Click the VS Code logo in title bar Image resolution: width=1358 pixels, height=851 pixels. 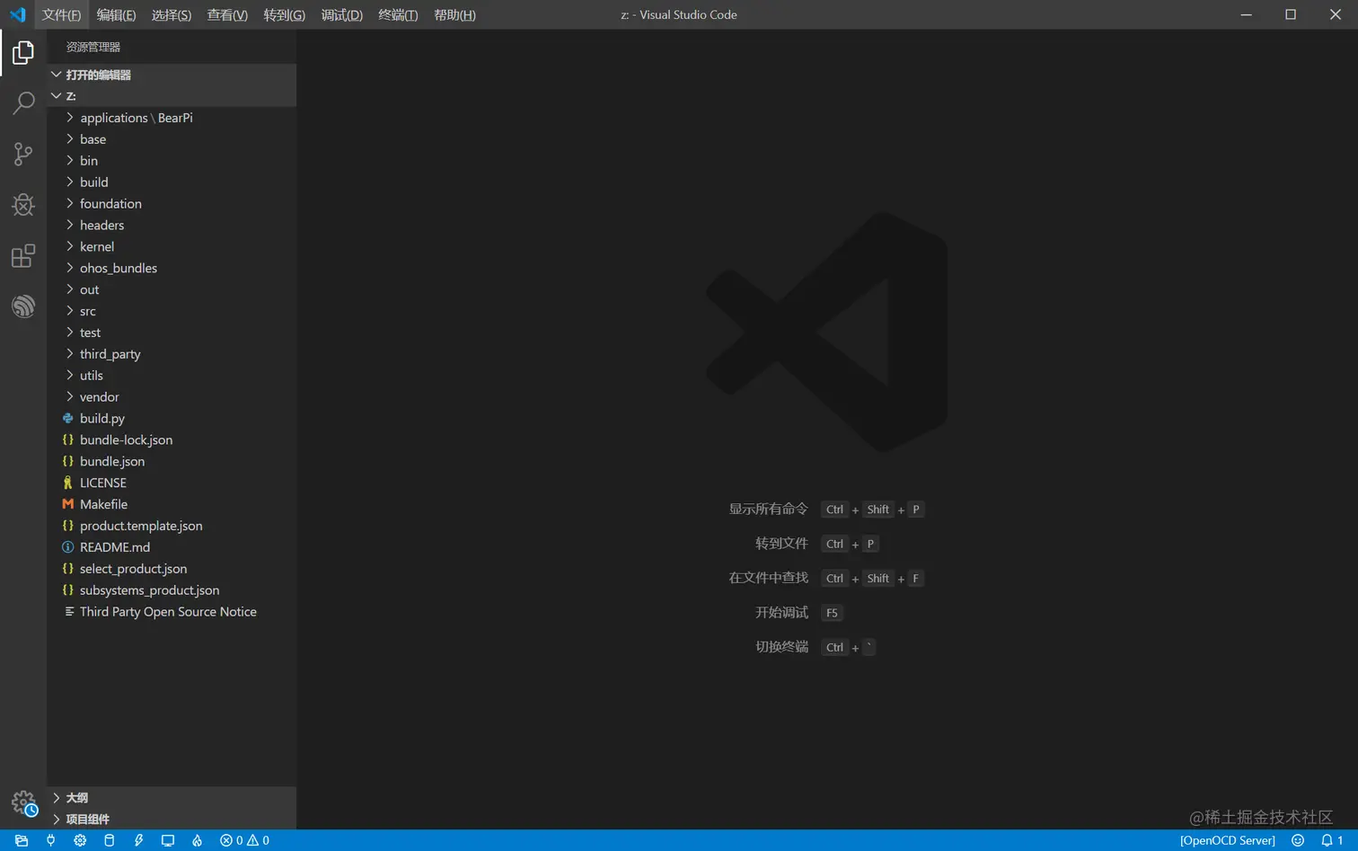(17, 14)
